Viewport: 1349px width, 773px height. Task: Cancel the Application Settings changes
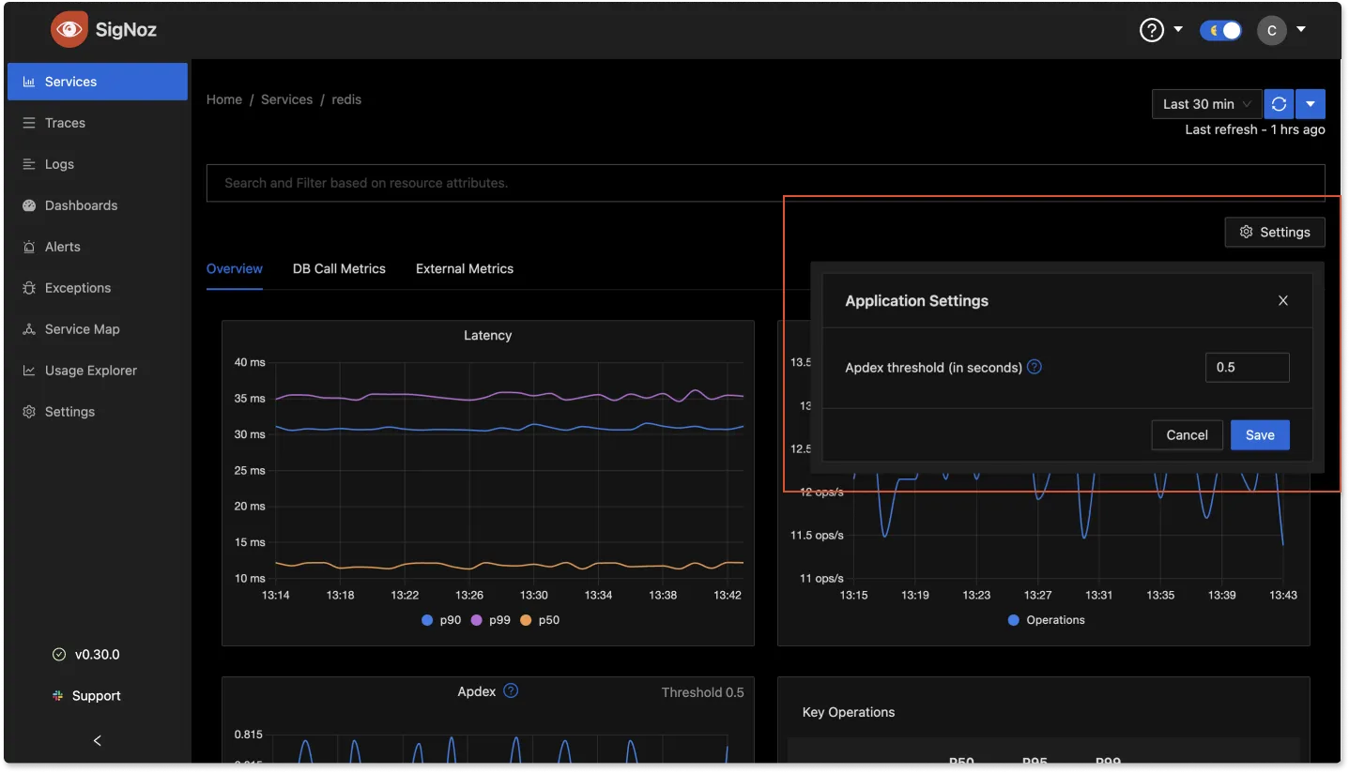[1187, 434]
